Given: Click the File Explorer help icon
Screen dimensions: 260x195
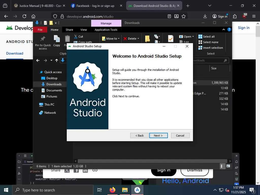Looking at the screenshot, I should [229, 29].
